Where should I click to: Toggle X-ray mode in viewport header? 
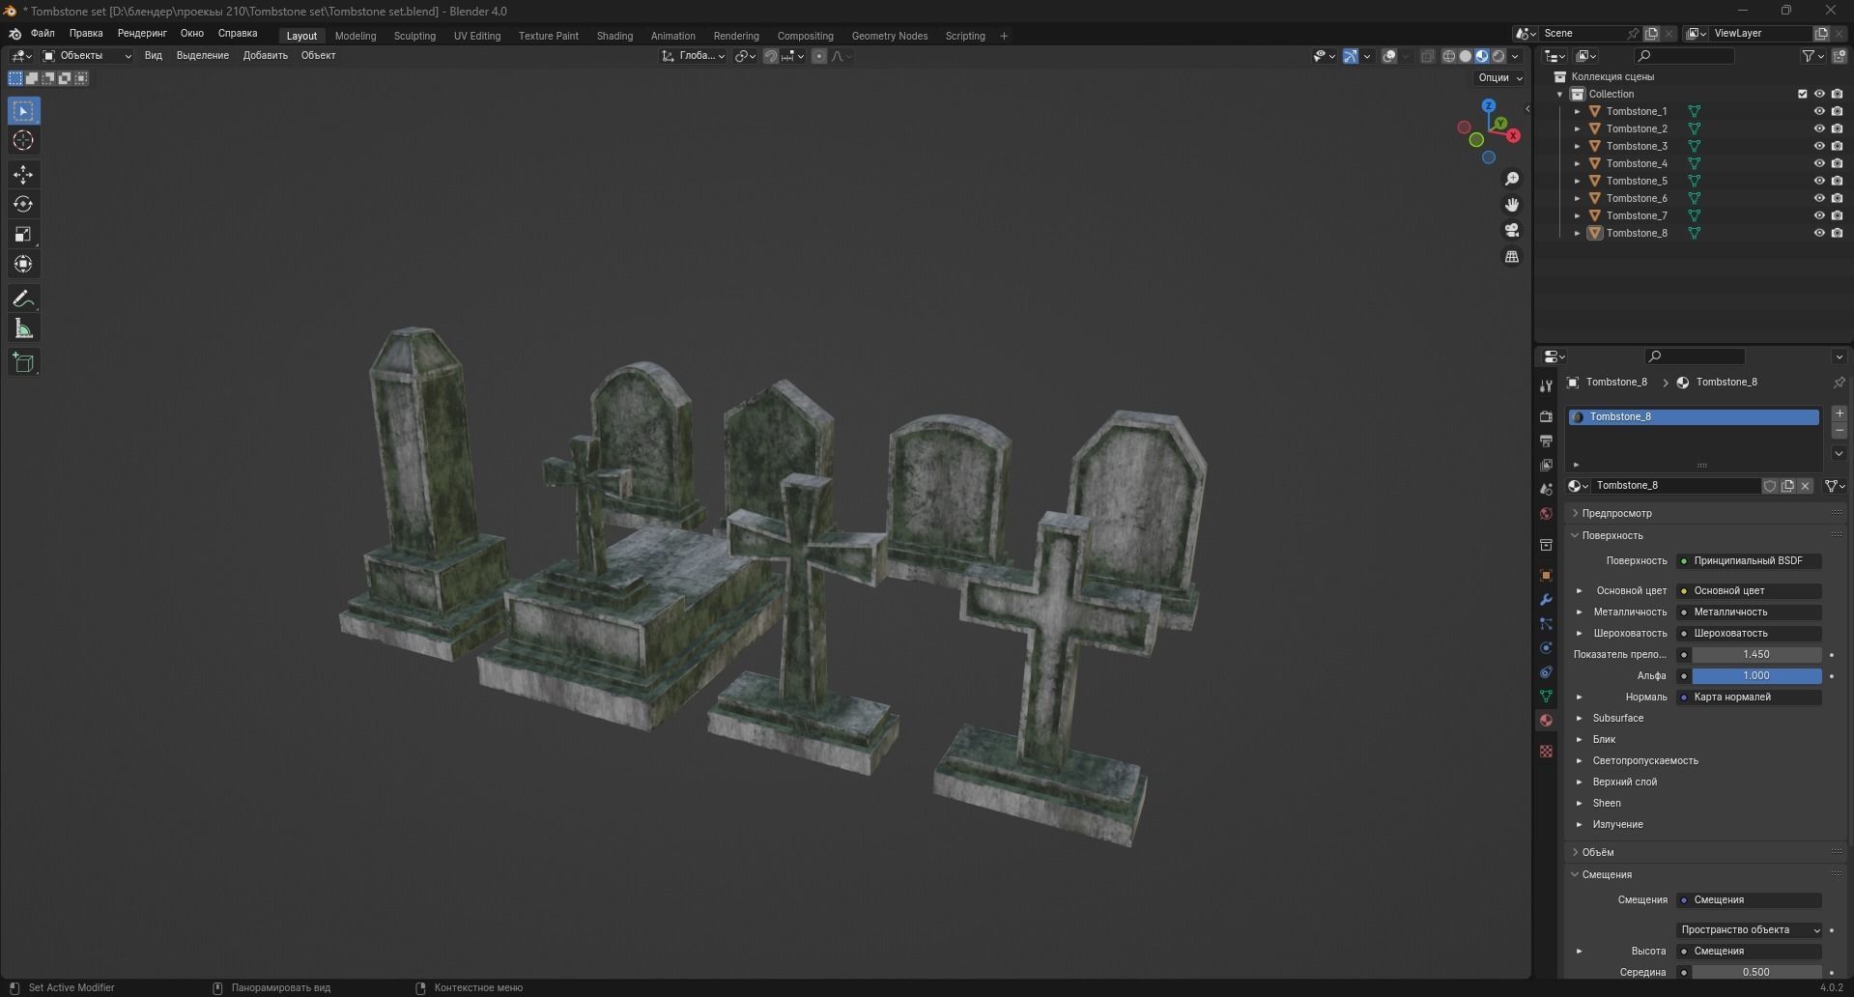[x=1427, y=56]
